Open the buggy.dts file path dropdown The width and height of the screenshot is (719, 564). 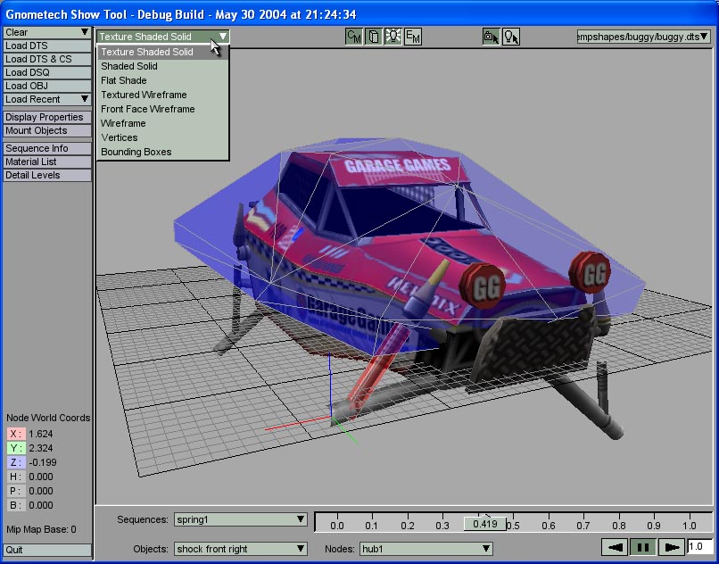tap(644, 37)
